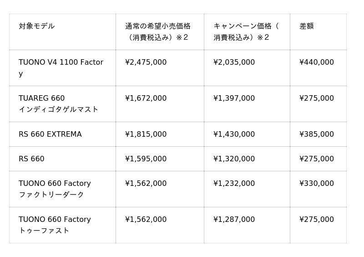Select the TUONO V4 1100 Factory model cell
Image resolution: width=364 pixels, height=257 pixels.
pos(61,67)
